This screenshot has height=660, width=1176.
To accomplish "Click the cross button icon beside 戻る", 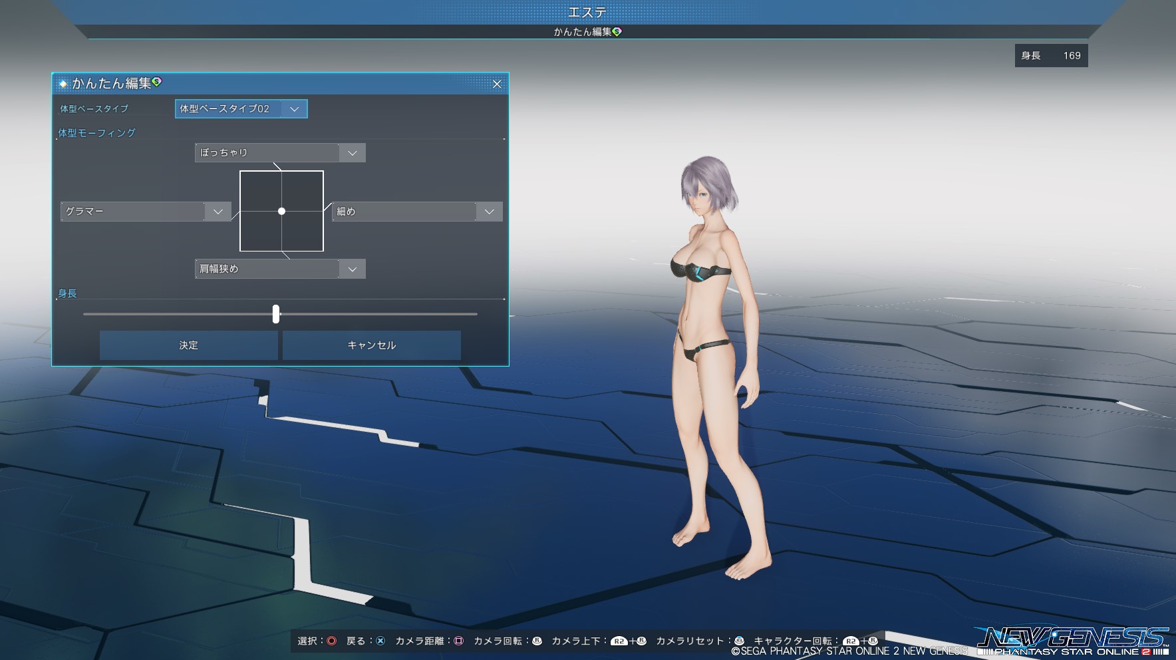I will 380,641.
